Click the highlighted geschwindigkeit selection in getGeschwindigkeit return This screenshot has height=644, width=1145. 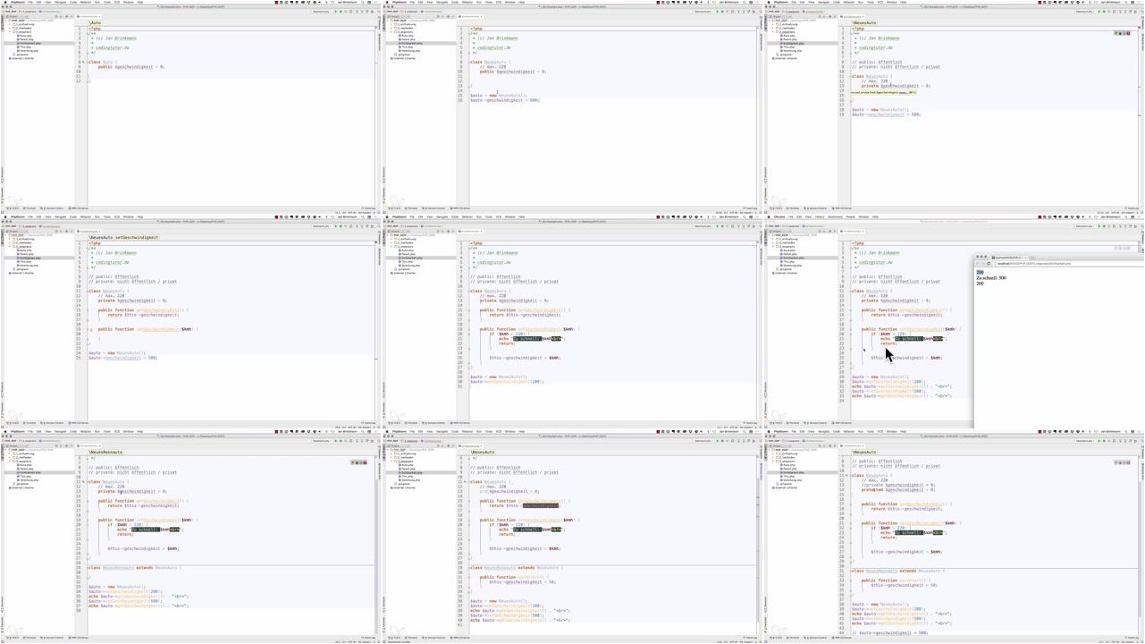click(x=540, y=505)
